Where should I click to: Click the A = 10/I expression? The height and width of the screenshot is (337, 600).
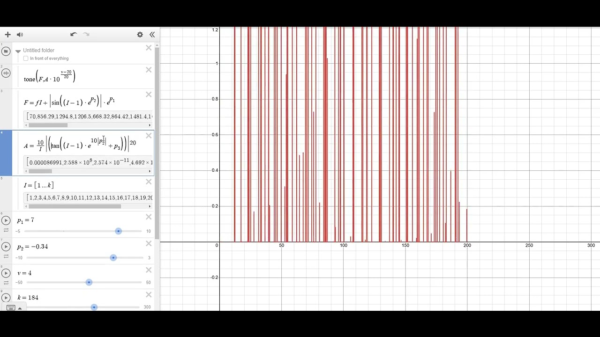80,143
